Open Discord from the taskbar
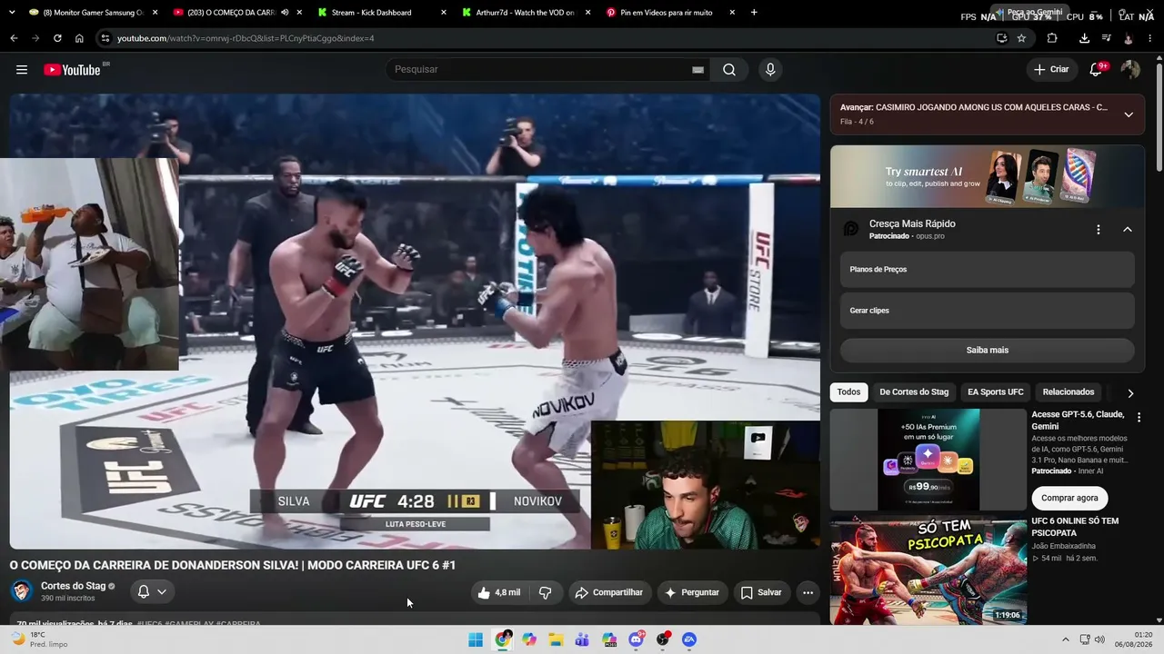Image resolution: width=1164 pixels, height=654 pixels. click(637, 639)
